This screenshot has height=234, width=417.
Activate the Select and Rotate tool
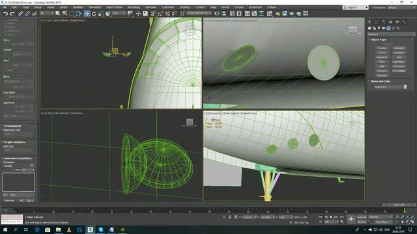(x=94, y=13)
